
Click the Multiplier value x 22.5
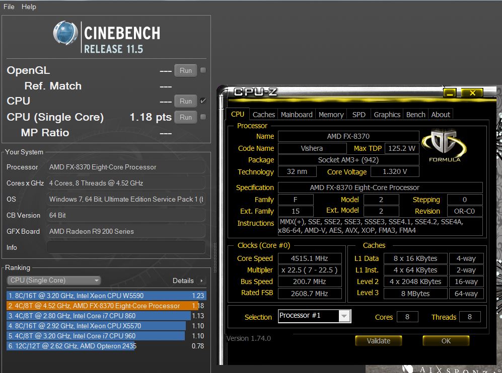click(x=310, y=270)
